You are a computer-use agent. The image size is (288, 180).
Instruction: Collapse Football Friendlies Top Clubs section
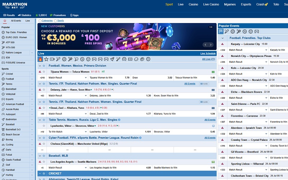tap(222, 38)
